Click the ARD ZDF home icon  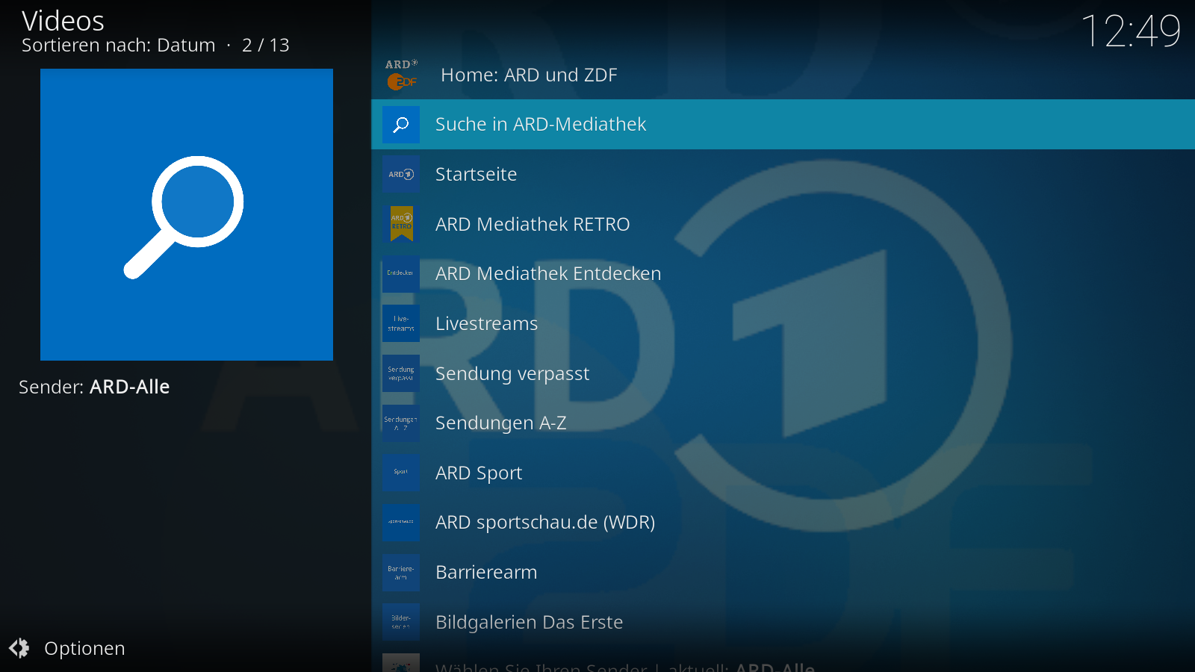tap(402, 75)
